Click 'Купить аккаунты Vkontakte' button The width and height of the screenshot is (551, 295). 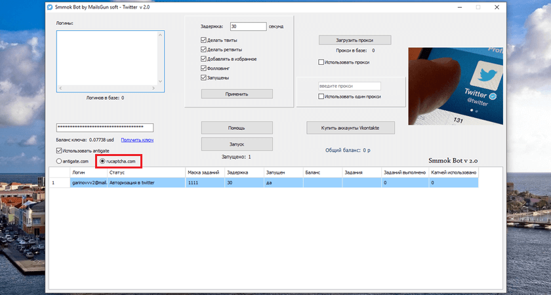(350, 128)
